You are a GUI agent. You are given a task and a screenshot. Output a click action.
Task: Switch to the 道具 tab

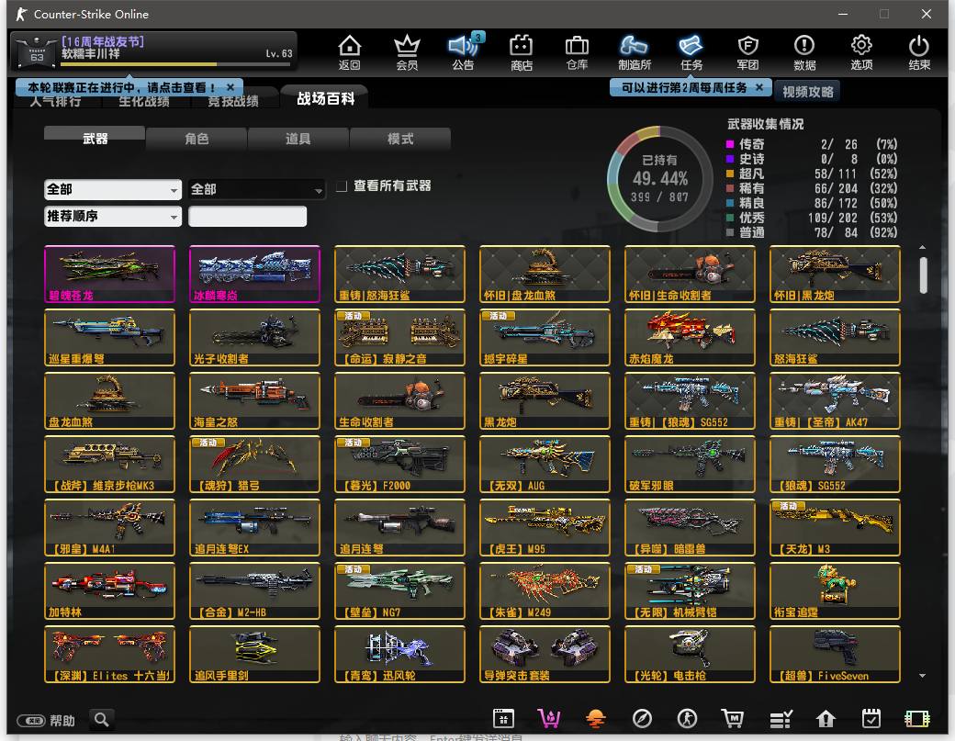click(x=298, y=139)
